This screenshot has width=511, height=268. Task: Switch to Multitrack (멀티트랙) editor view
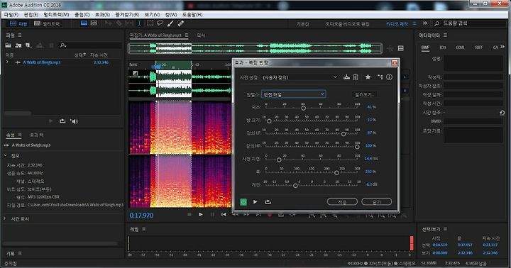(47, 23)
